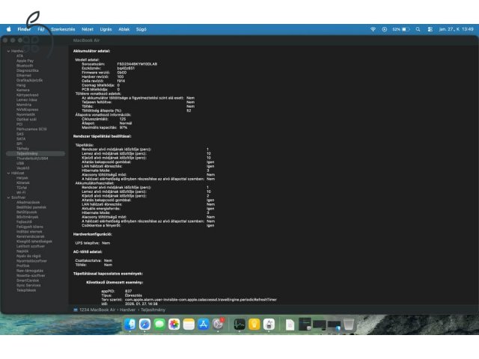The width and height of the screenshot is (479, 359).
Task: Click the Wi-Fi status icon in menu bar
Action: pos(373,28)
